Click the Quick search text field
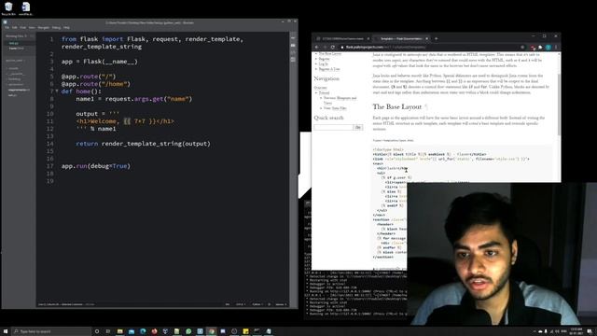Image resolution: width=597 pixels, height=336 pixels. pyautogui.click(x=334, y=127)
